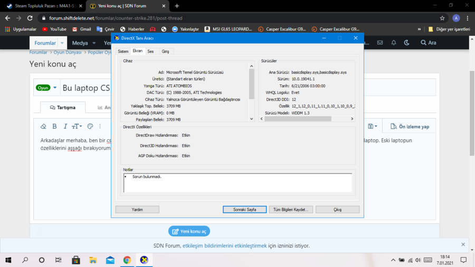Open the Forumlar menu
This screenshot has height=267, width=475.
(x=45, y=43)
